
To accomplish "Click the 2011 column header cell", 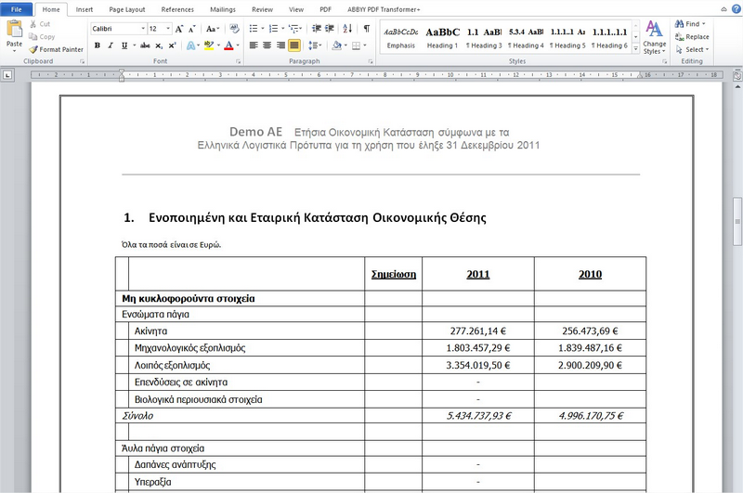I will (x=478, y=274).
